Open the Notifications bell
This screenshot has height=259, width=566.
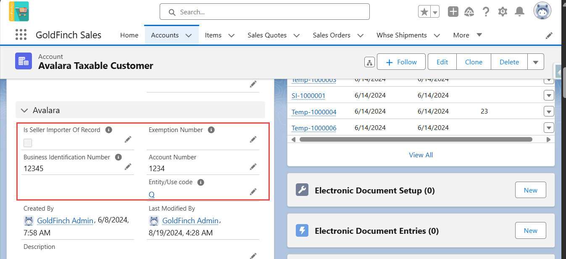click(520, 12)
